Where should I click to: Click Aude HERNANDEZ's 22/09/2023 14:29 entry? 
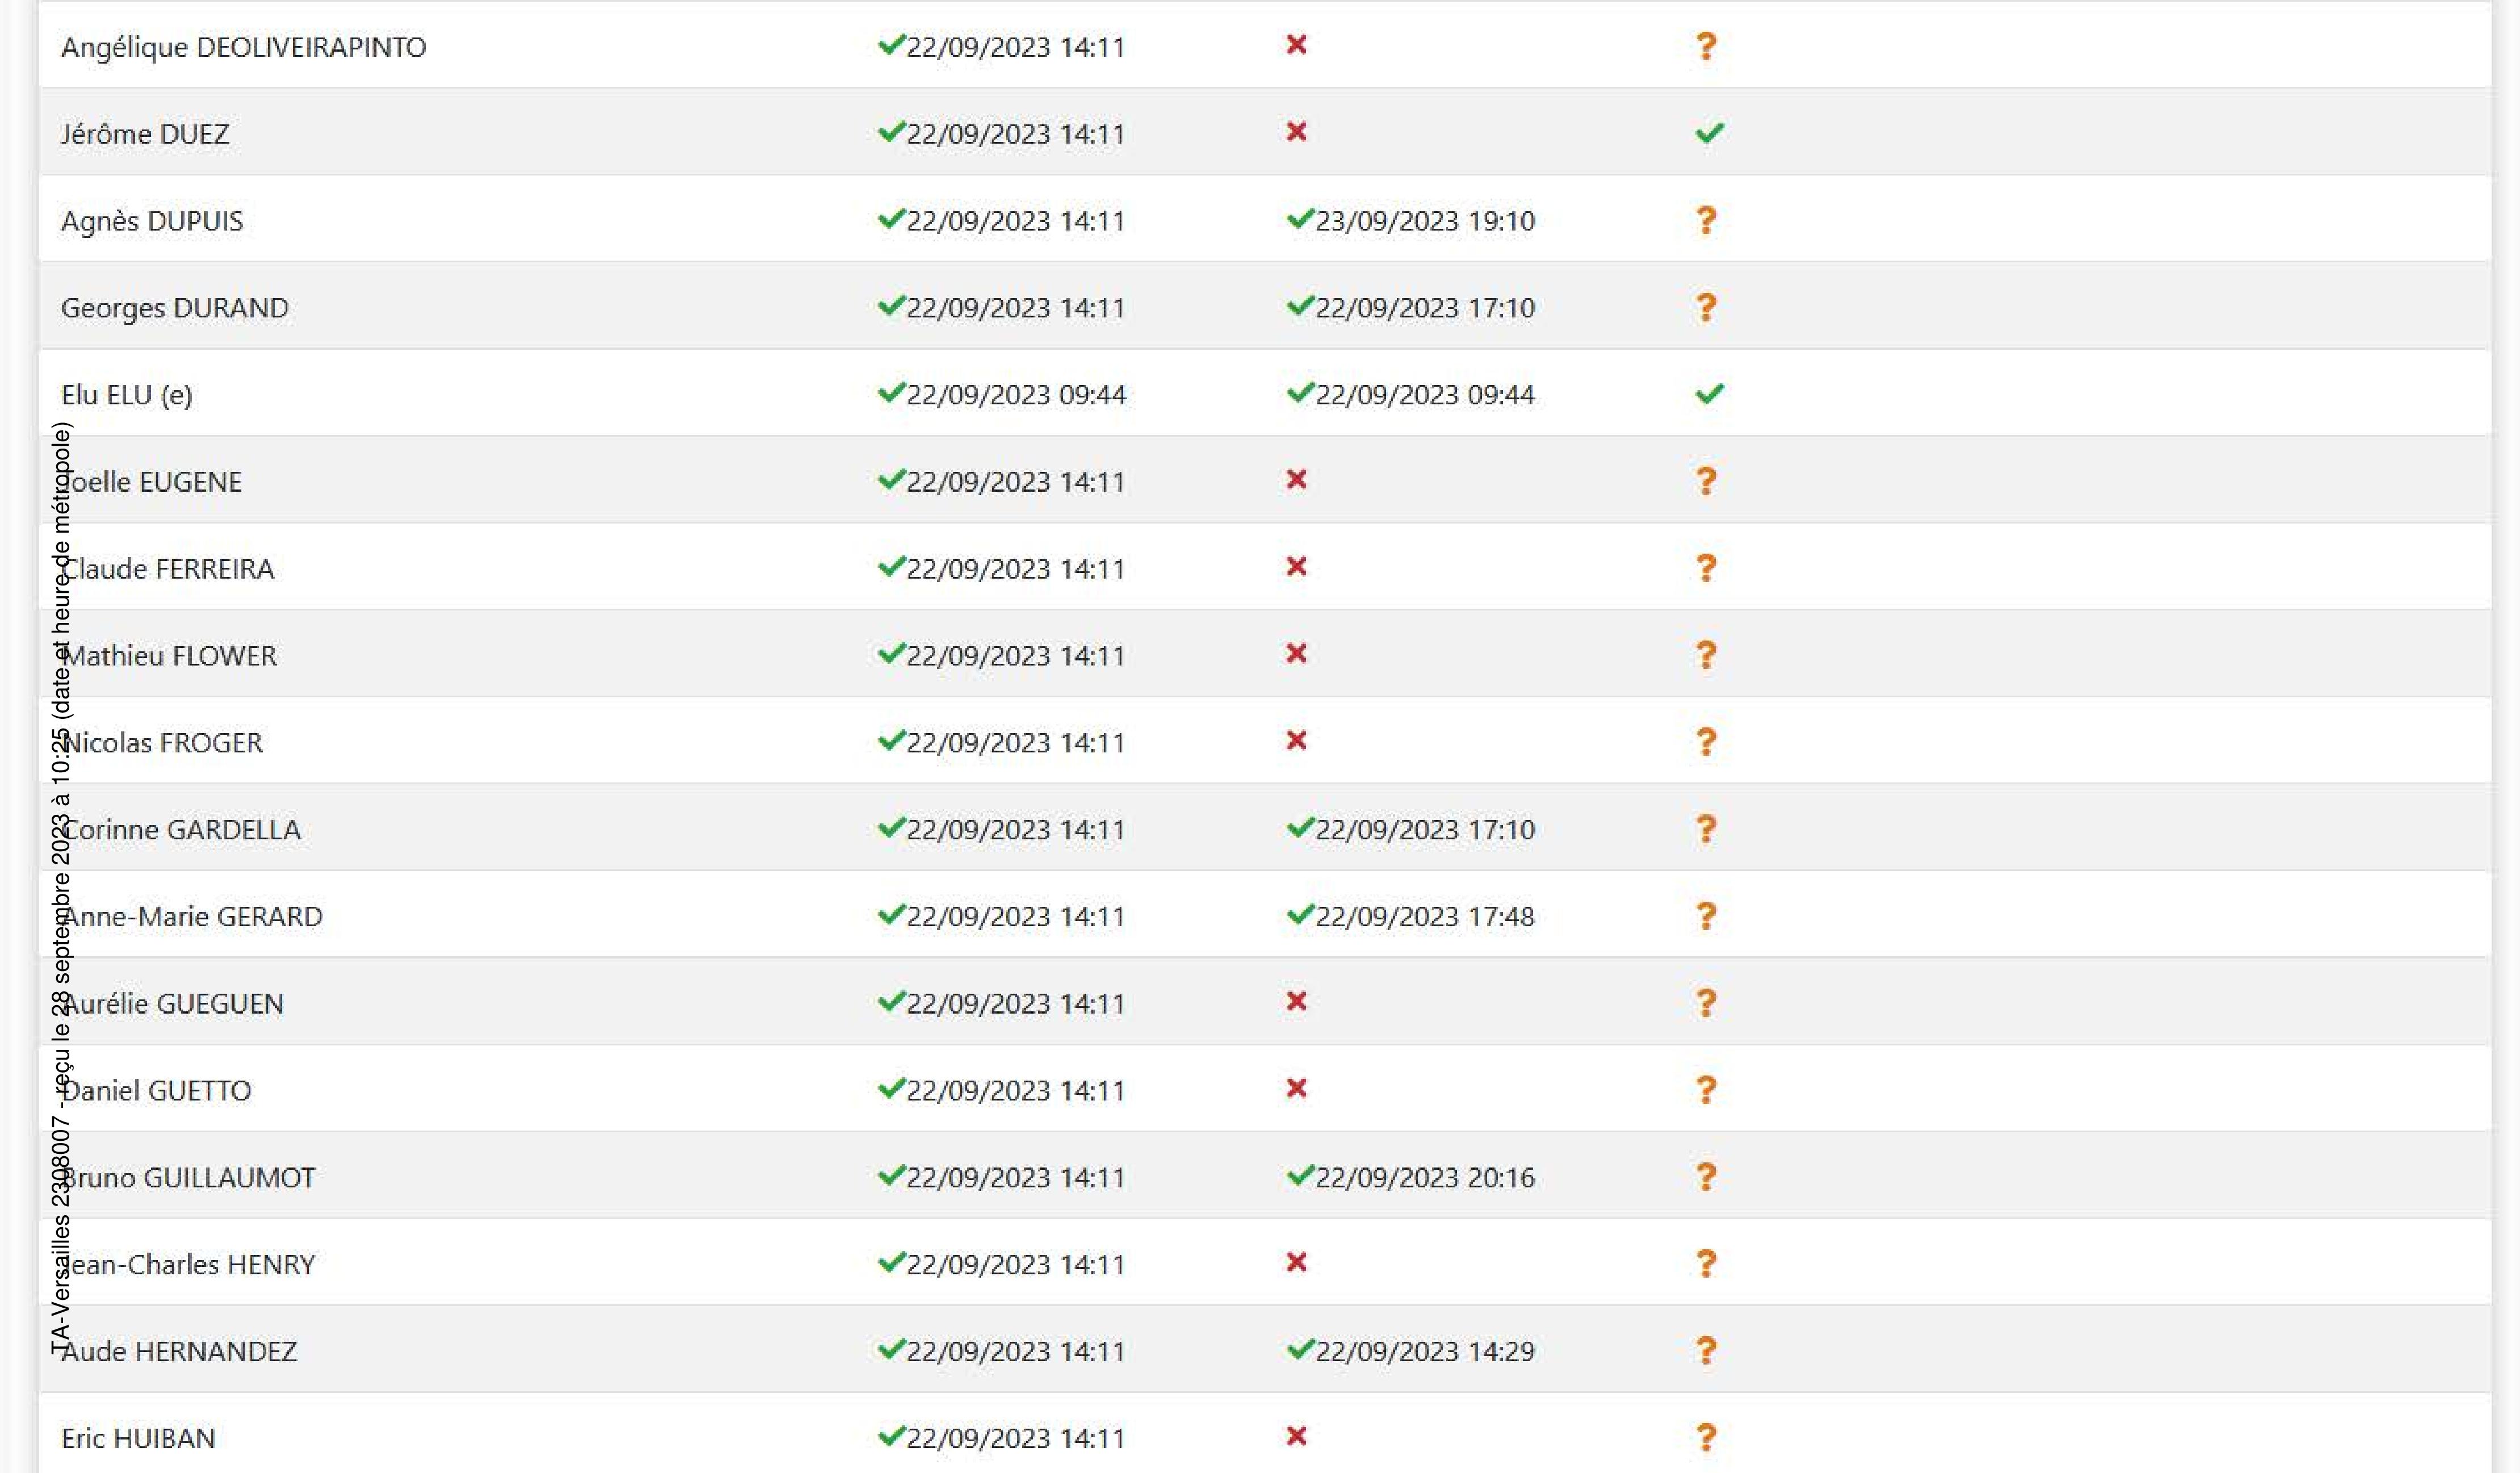[x=1424, y=1352]
